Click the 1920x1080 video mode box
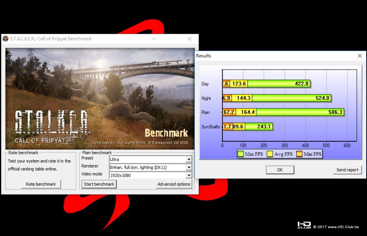Screen dimensions: 367x236 [x=151, y=175]
